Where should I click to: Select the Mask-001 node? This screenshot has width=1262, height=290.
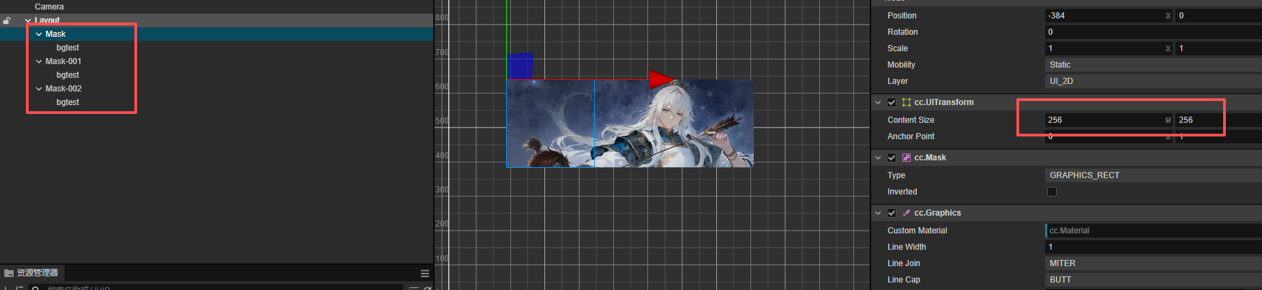pos(63,61)
